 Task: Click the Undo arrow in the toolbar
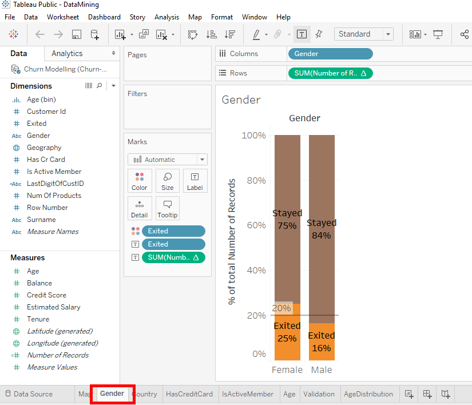[39, 34]
